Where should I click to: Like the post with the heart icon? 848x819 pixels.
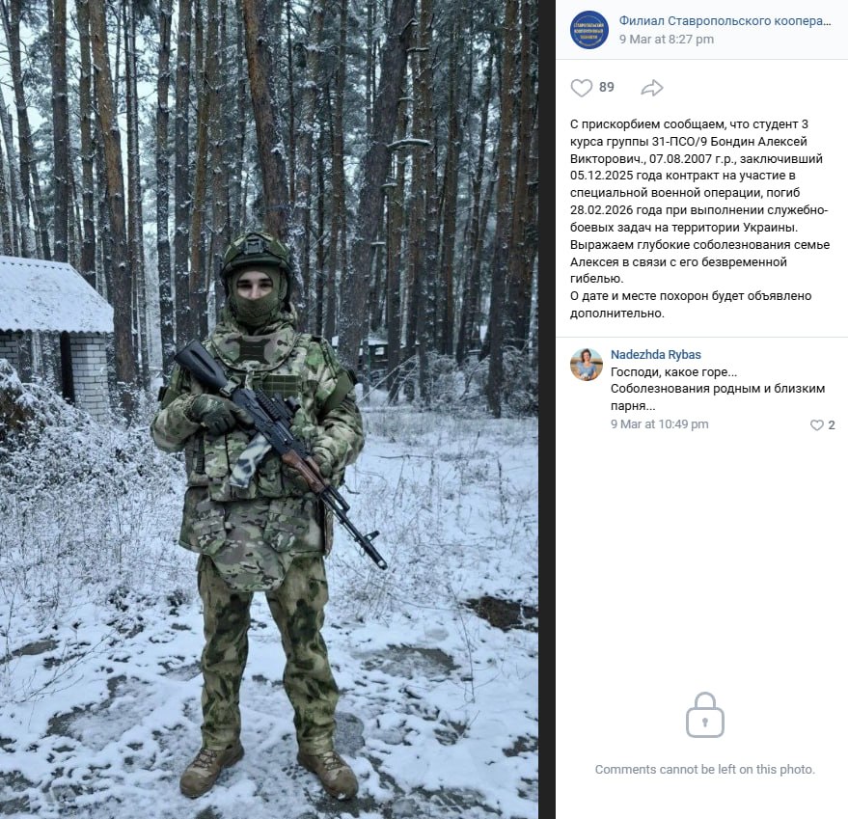point(582,88)
